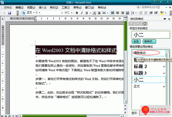Open the 样式和格式 task pane menu arrow
Image resolution: width=172 pixels, height=117 pixels.
[x=165, y=19]
